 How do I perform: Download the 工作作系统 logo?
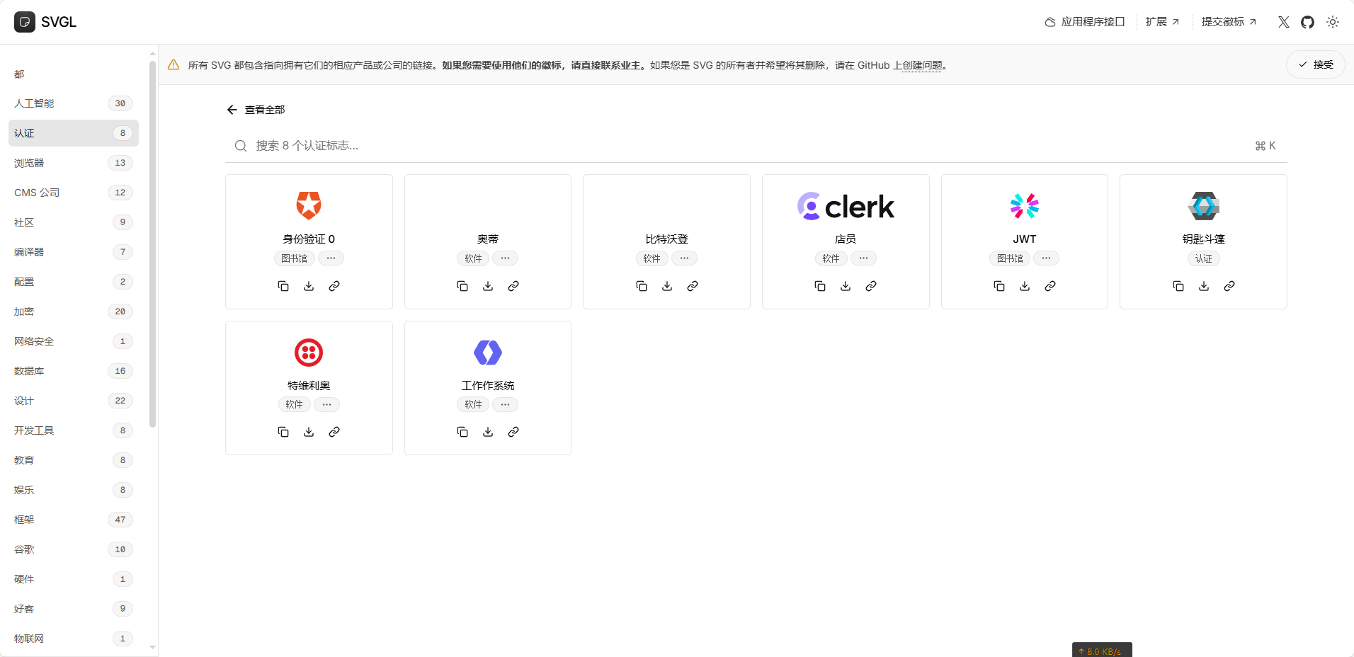tap(488, 432)
